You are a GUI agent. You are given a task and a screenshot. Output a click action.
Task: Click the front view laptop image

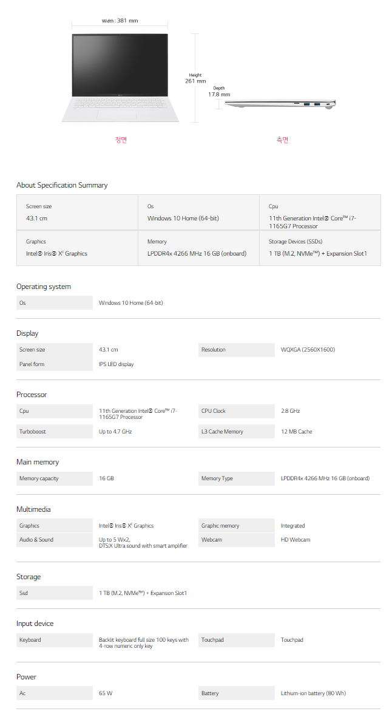click(120, 76)
